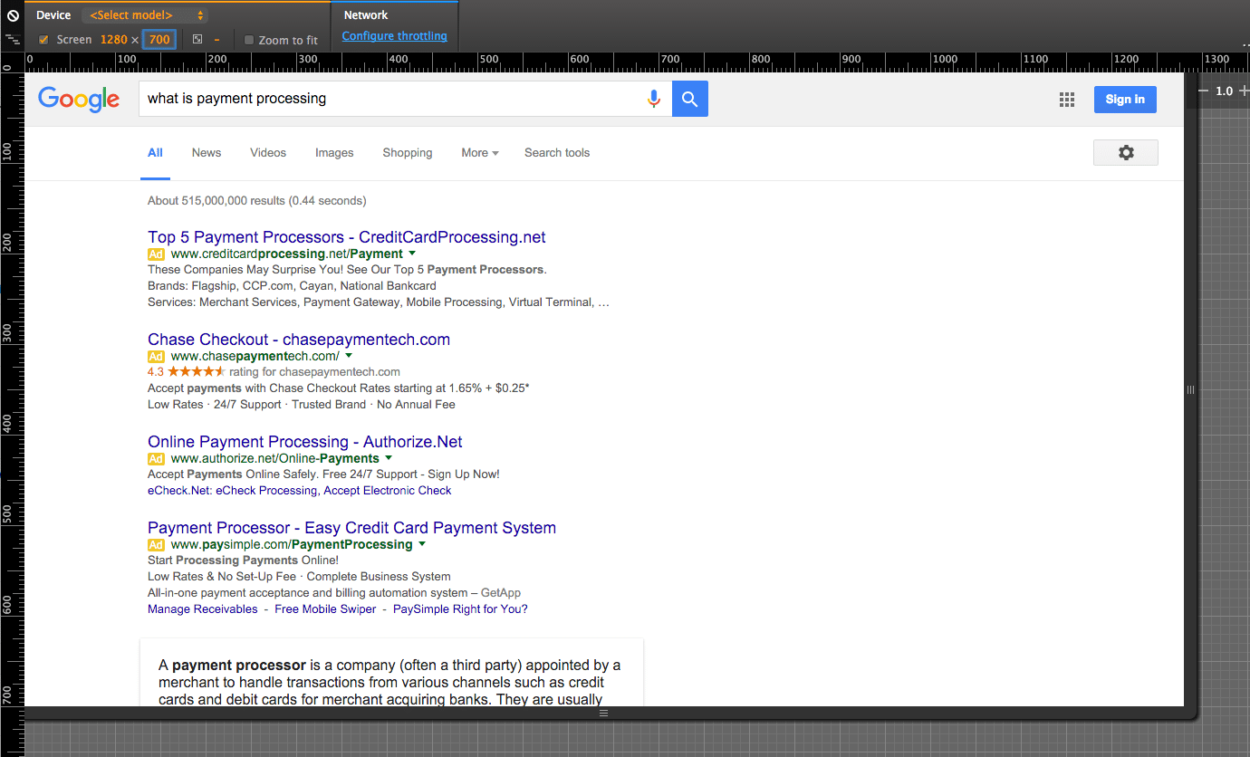Expand arrow next to creditcardprocessing.net URL
This screenshot has width=1250, height=757.
[412, 254]
